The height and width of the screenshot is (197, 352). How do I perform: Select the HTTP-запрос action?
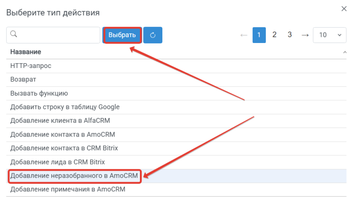click(x=176, y=66)
